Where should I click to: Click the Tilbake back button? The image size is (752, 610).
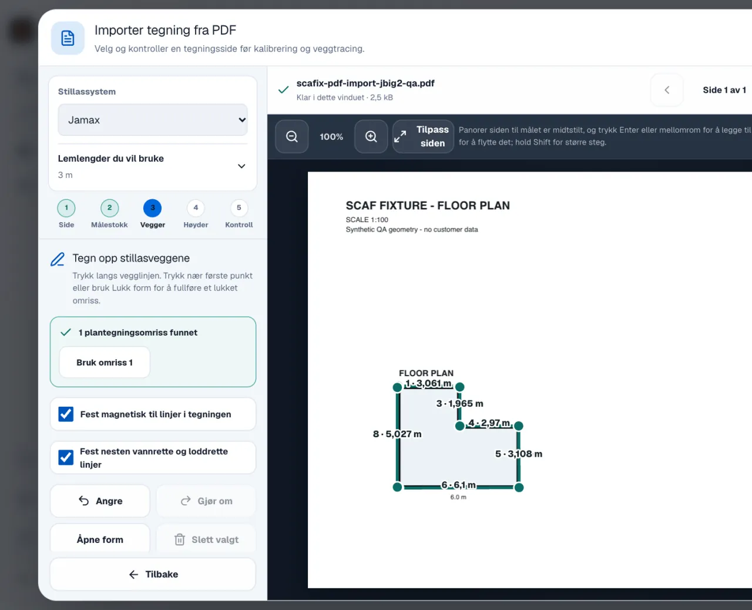pyautogui.click(x=153, y=574)
